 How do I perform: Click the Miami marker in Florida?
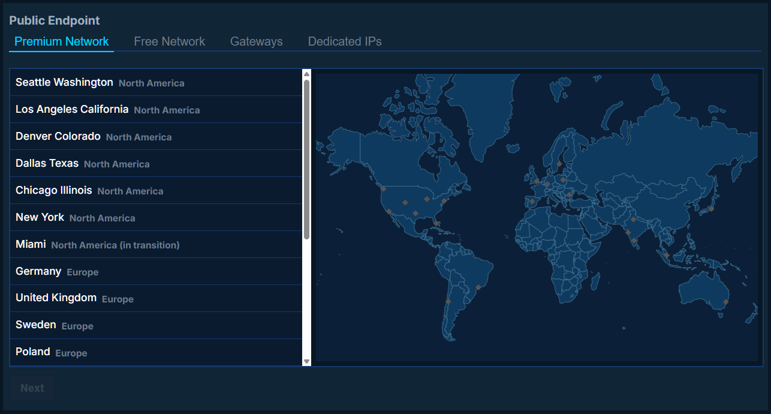point(436,223)
